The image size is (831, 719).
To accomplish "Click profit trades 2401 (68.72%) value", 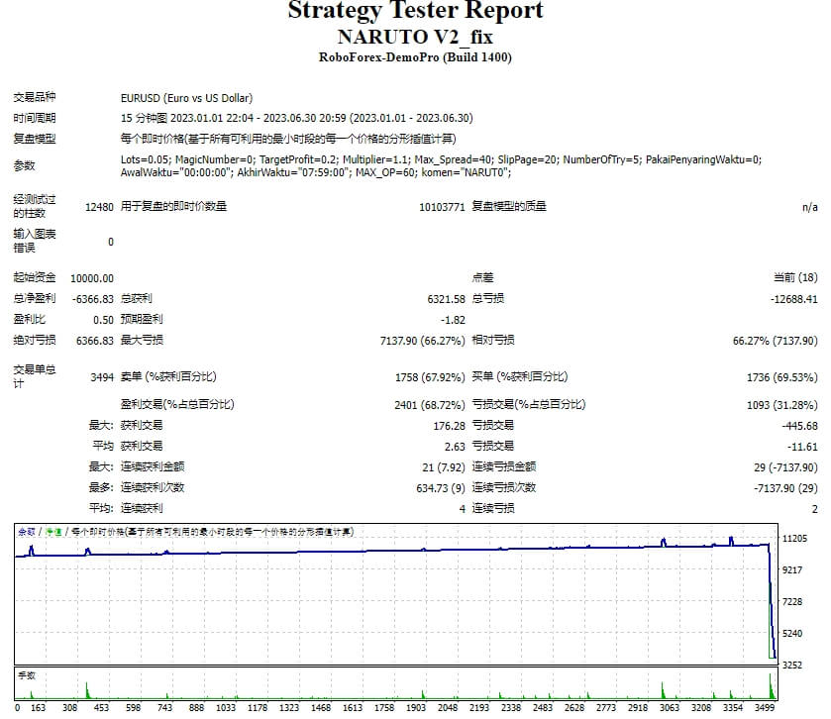I will [x=429, y=405].
